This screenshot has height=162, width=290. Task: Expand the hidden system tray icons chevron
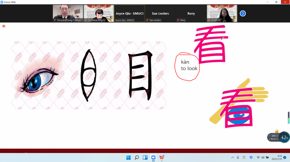pyautogui.click(x=232, y=158)
